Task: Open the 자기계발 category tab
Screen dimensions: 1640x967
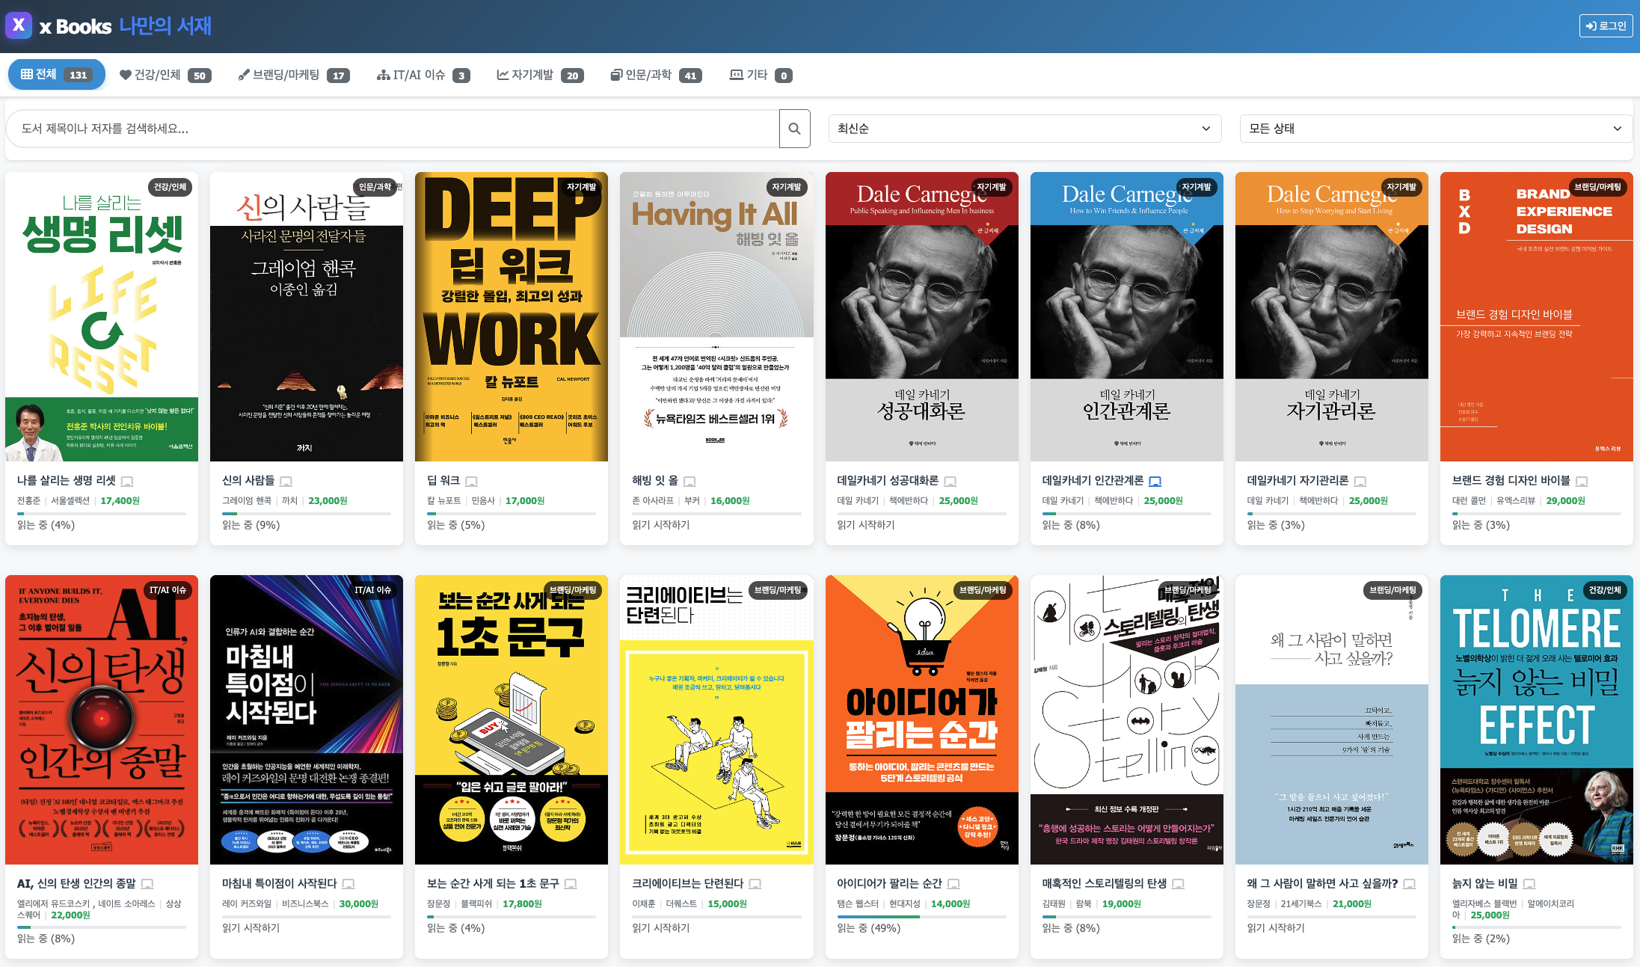Action: [540, 75]
